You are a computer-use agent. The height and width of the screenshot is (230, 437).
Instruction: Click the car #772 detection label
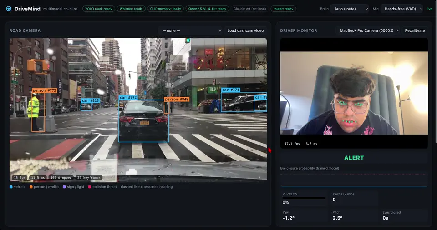tap(128, 97)
